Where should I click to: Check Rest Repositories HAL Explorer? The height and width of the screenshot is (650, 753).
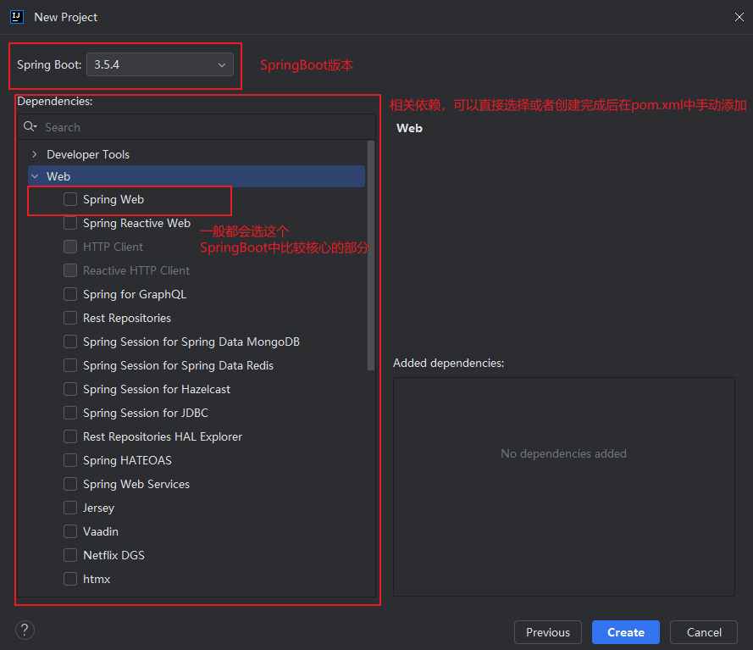coord(70,436)
